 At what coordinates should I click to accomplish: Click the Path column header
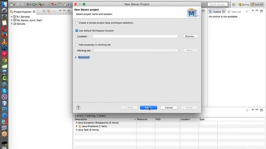pos(167,119)
